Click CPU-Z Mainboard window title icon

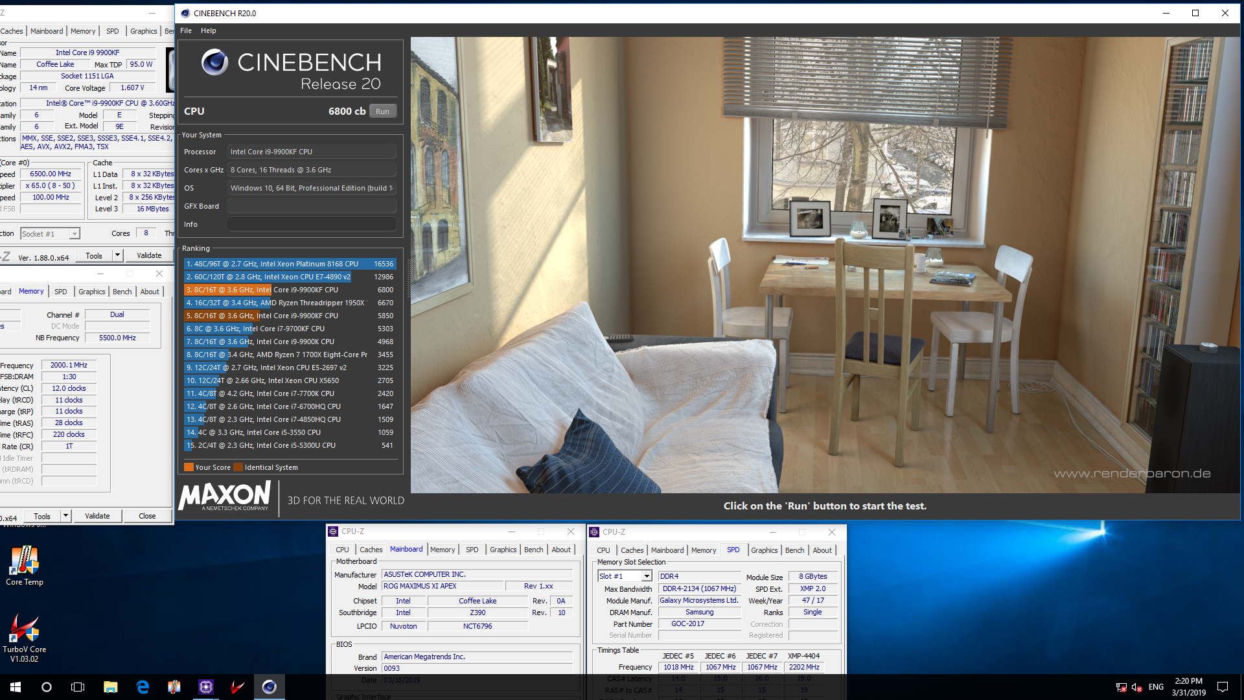point(333,531)
